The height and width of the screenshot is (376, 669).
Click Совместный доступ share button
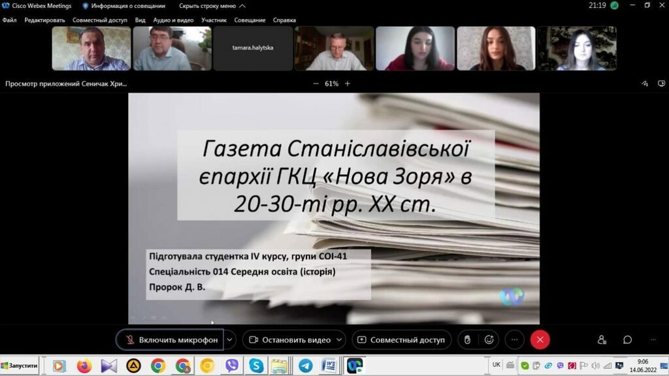pyautogui.click(x=401, y=340)
